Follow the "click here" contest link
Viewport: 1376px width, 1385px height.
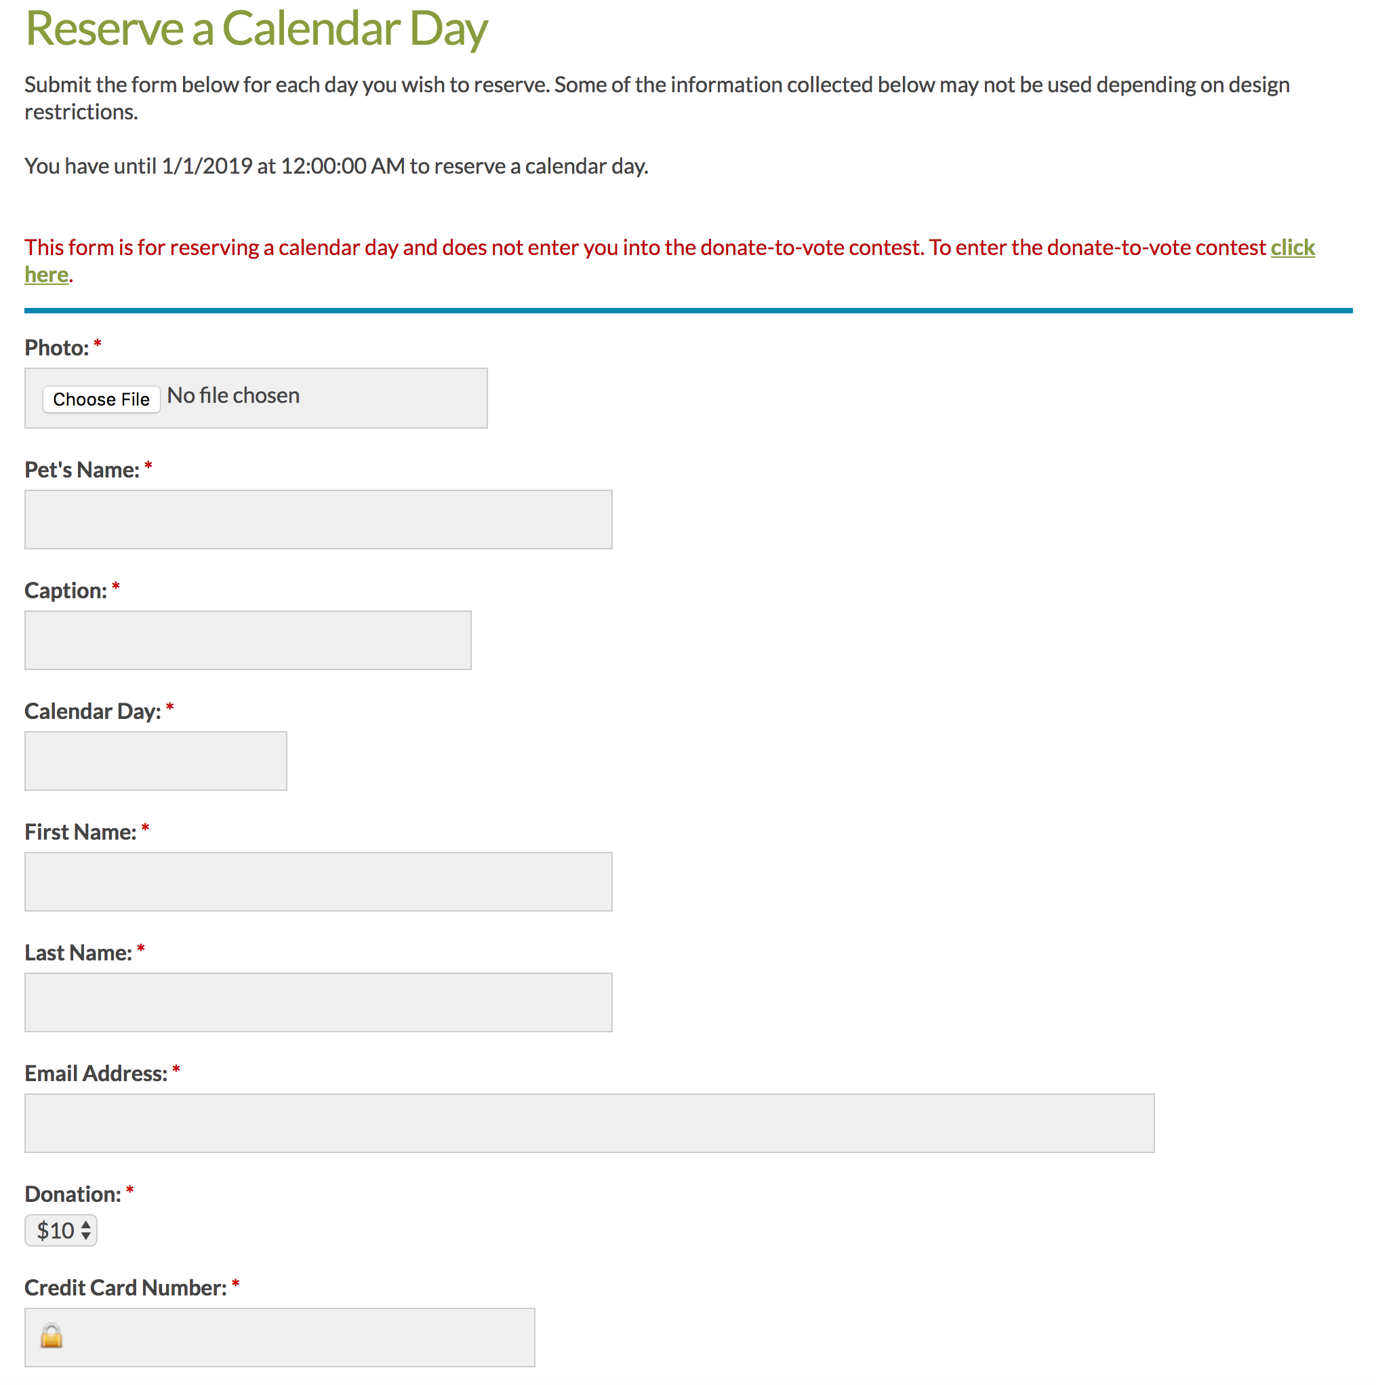click(1292, 248)
